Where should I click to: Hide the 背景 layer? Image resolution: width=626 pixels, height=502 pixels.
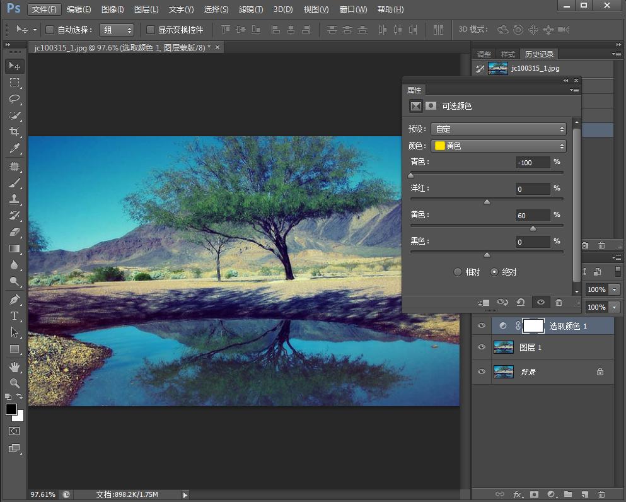click(x=482, y=371)
